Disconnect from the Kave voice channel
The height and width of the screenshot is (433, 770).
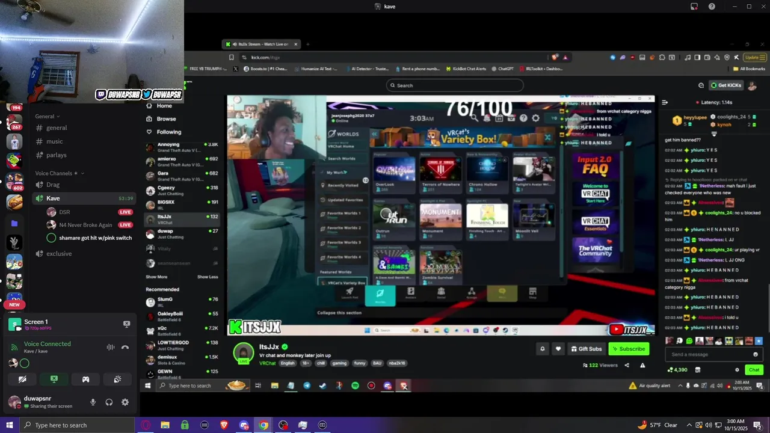tap(125, 347)
